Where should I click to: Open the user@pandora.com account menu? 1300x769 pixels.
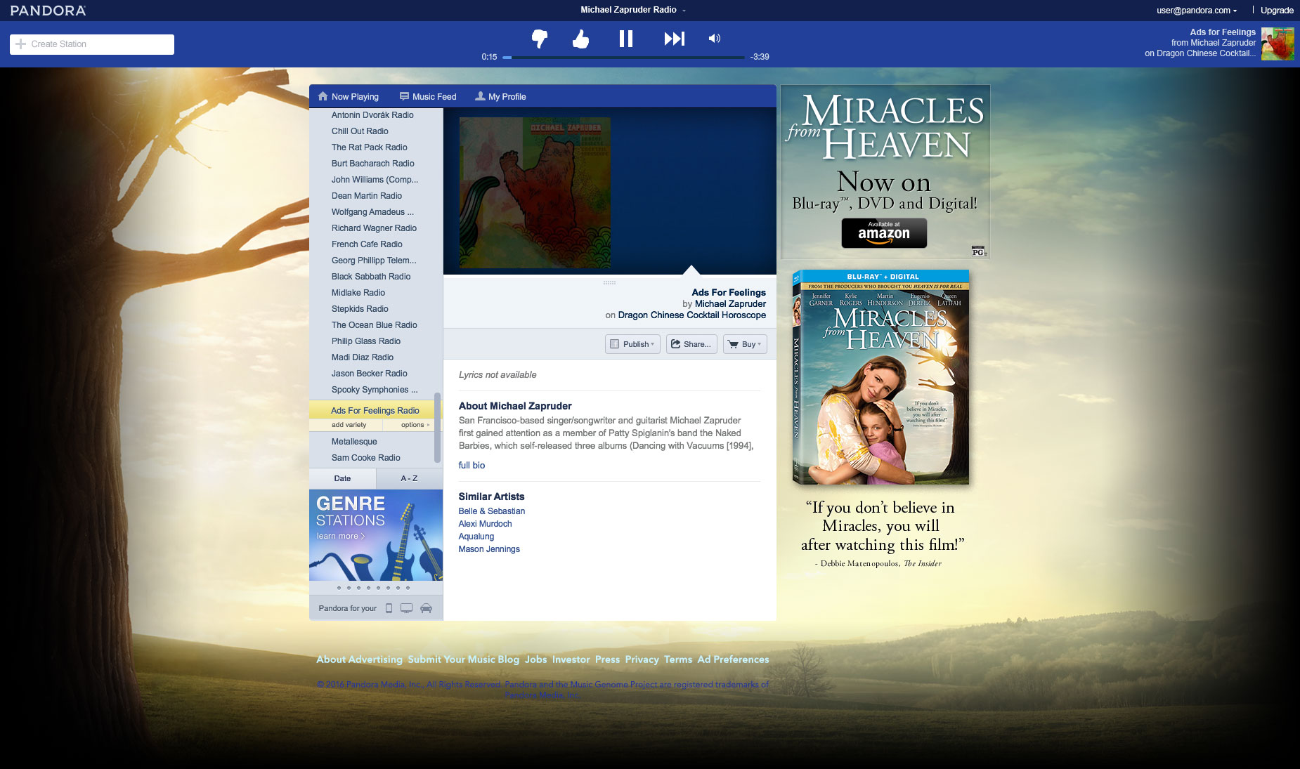(x=1197, y=11)
